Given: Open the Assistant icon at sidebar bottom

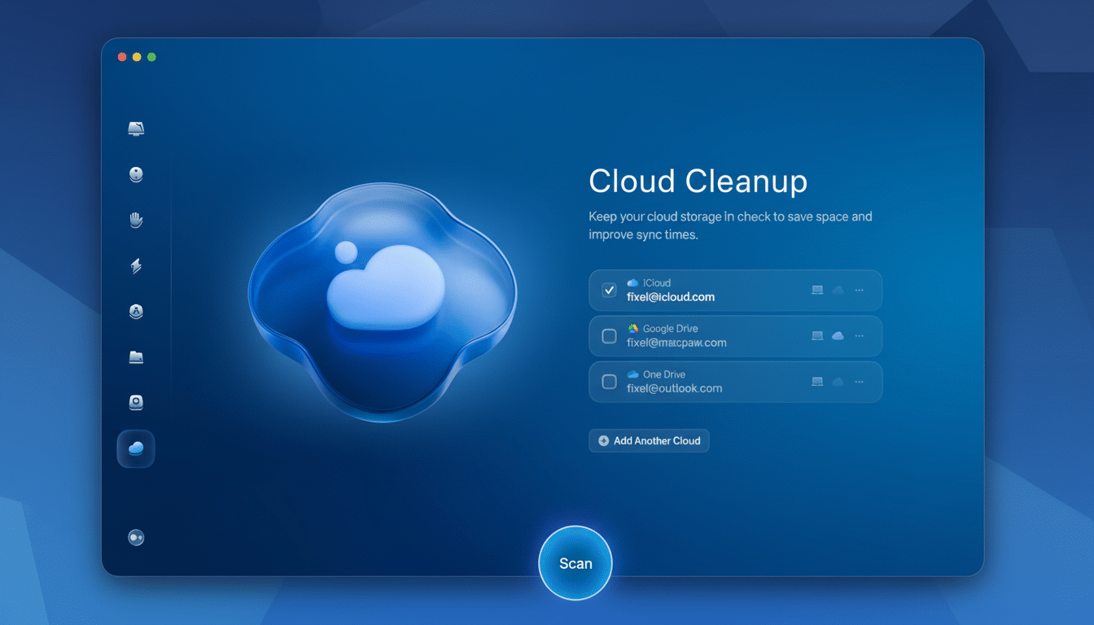Looking at the screenshot, I should tap(136, 537).
